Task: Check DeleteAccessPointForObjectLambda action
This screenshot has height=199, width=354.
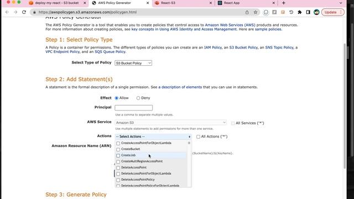Action: (118, 174)
